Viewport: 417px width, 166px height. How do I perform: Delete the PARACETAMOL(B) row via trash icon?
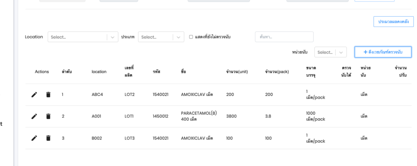tap(48, 116)
